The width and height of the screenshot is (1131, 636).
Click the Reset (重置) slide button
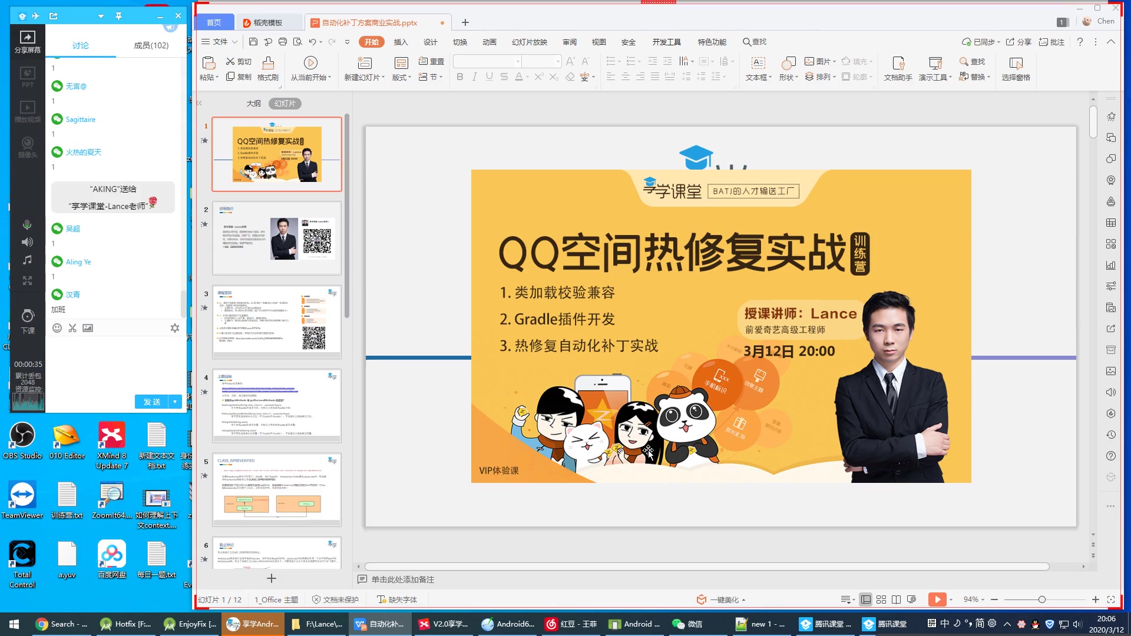(x=431, y=62)
